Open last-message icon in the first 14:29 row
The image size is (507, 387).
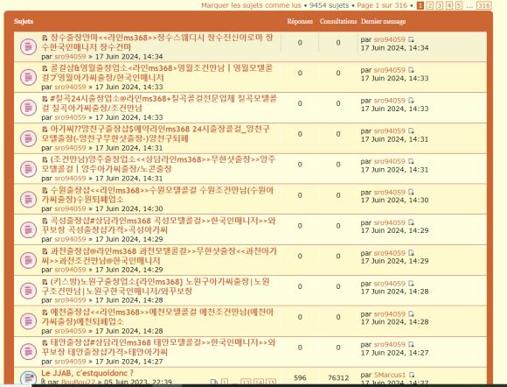tap(411, 222)
